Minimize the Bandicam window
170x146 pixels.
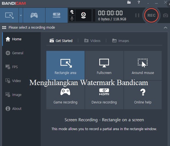[156, 3]
